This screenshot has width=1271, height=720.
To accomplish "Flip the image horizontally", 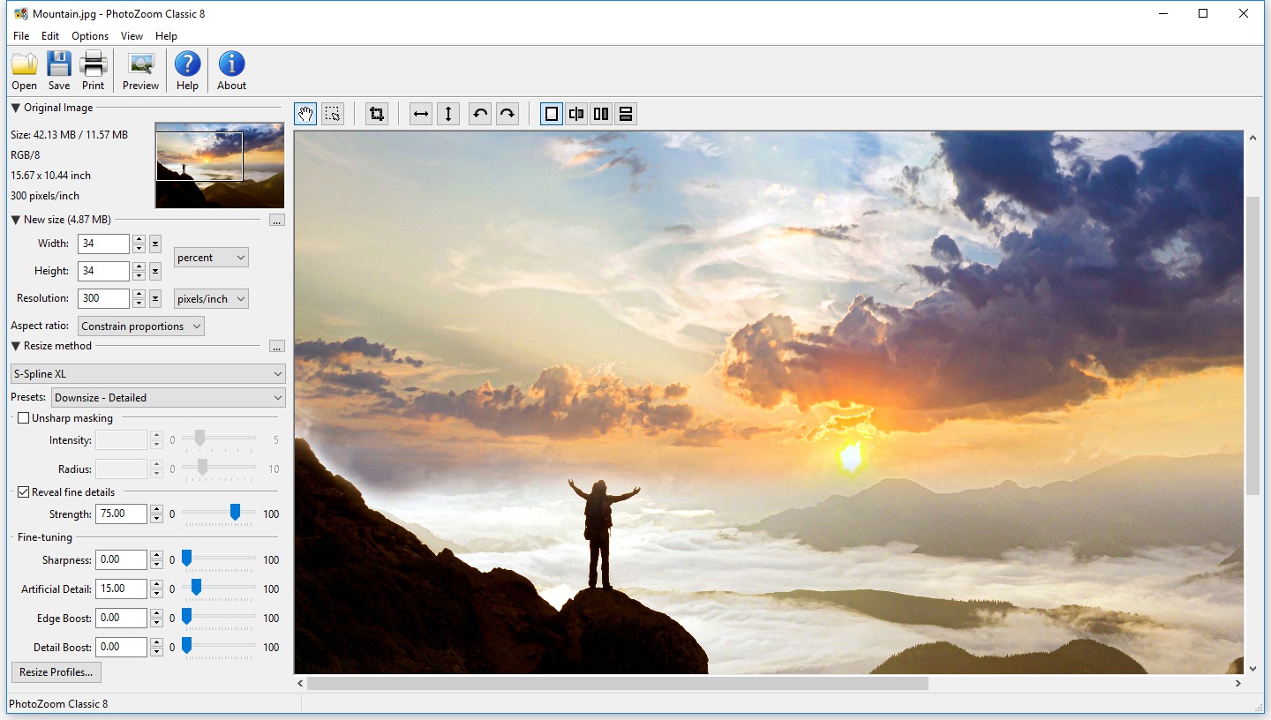I will click(421, 113).
